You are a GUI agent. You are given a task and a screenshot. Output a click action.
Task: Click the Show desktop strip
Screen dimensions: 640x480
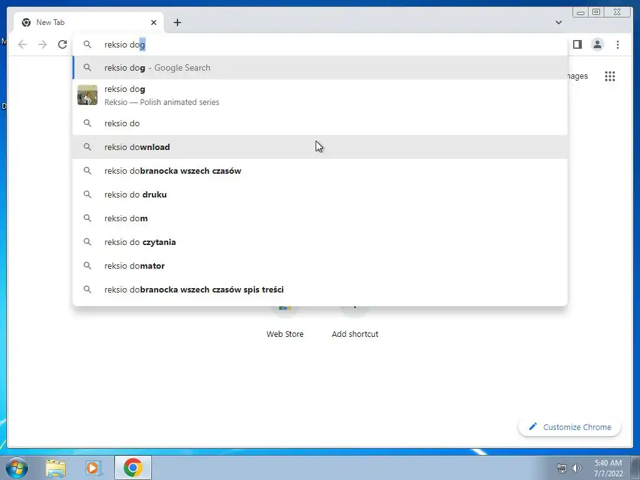click(x=636, y=467)
